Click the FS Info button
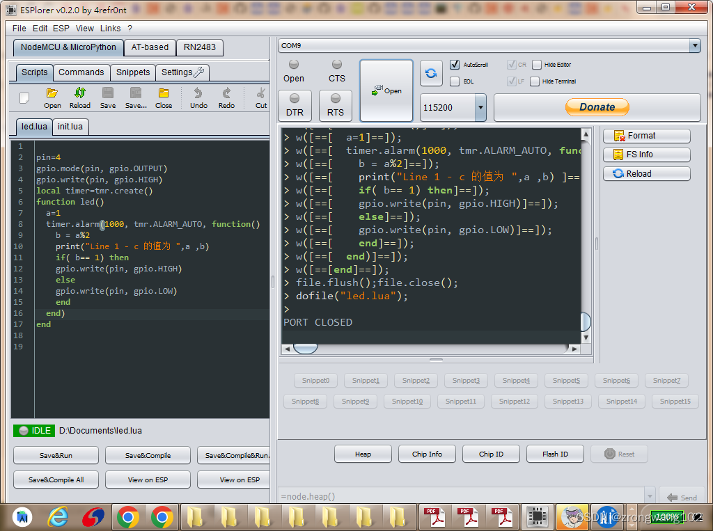Image resolution: width=713 pixels, height=531 pixels. point(647,154)
